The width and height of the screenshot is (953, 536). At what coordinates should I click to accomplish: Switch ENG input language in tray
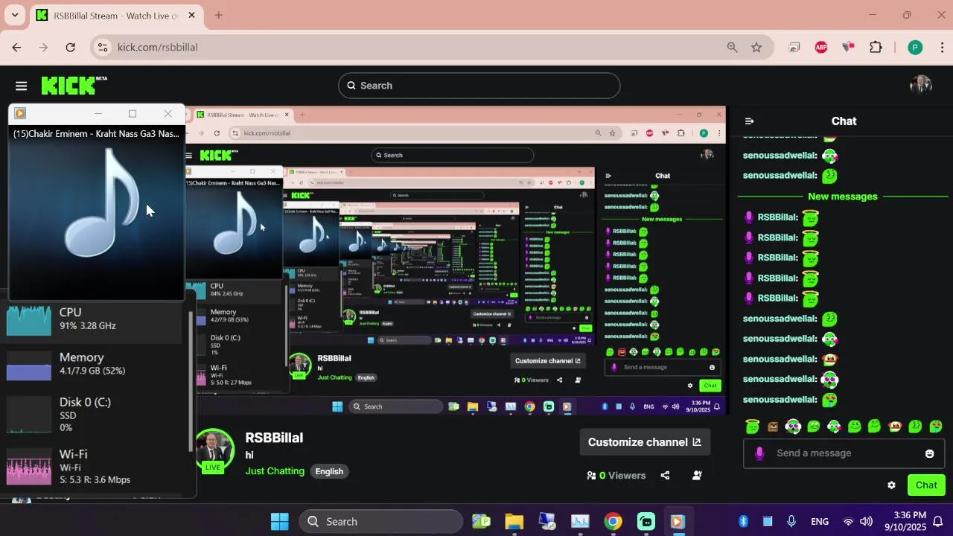point(820,521)
